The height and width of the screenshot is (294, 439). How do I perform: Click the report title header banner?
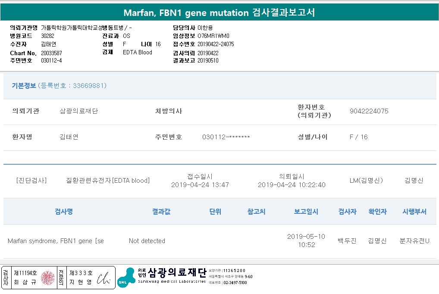pos(219,12)
